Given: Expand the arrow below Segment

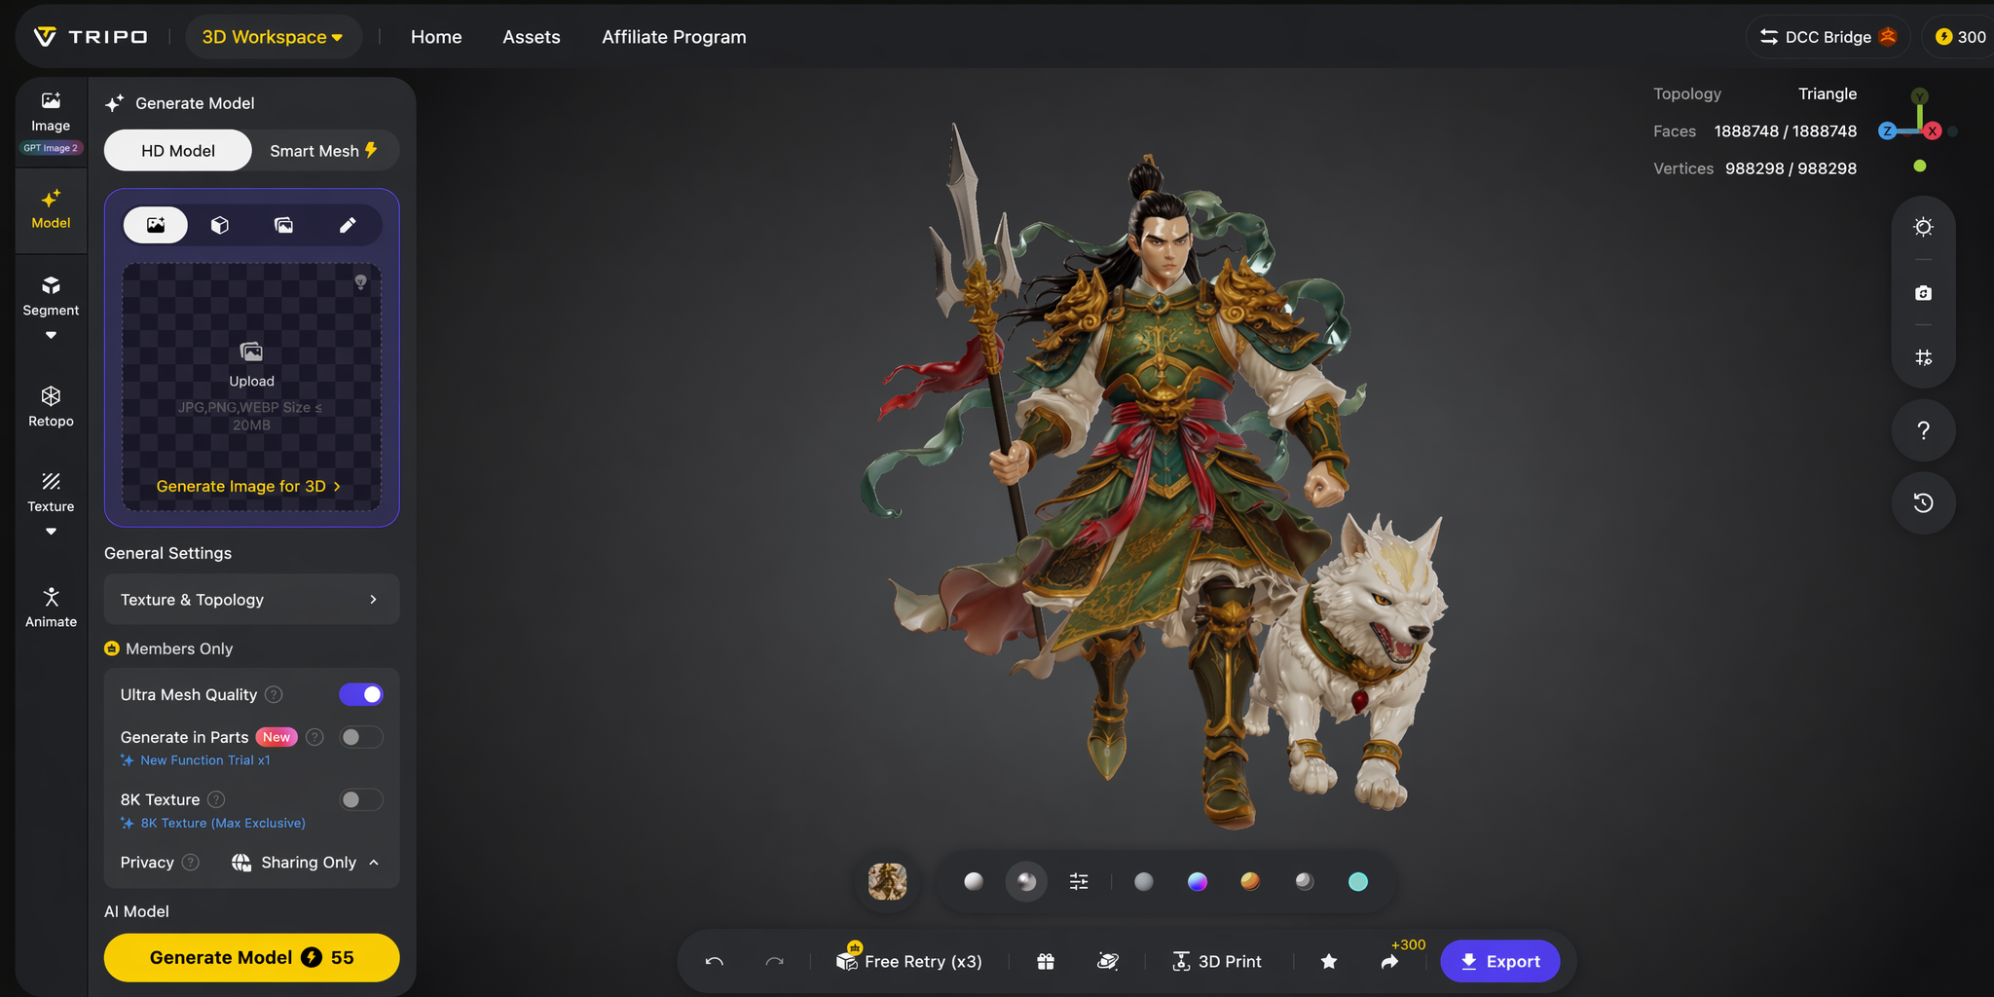Looking at the screenshot, I should [51, 336].
